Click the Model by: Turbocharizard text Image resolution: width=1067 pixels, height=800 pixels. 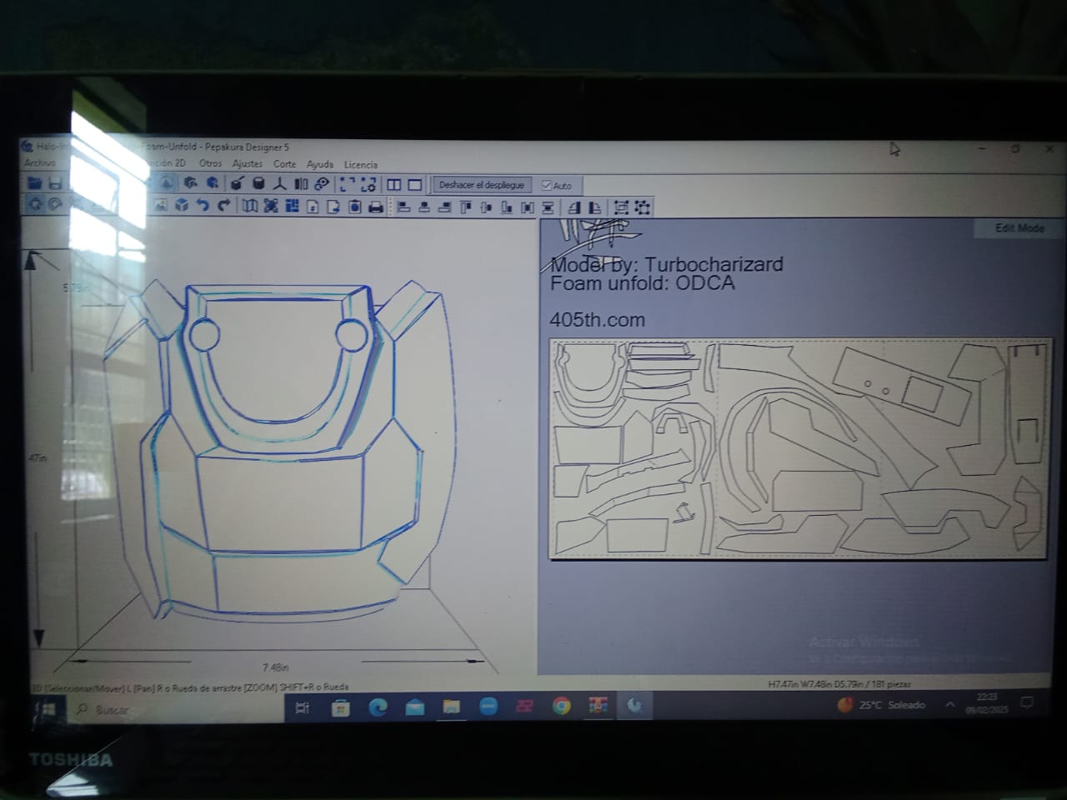tap(667, 264)
